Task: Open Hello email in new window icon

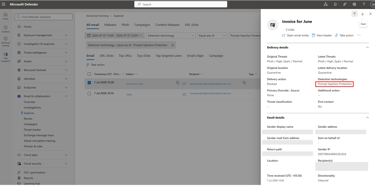Action: 184,94
